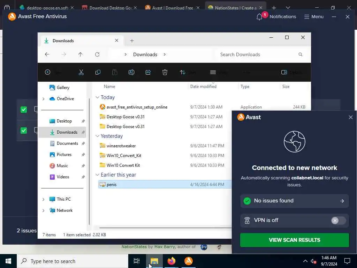Viewport: 357px width, 268px height.
Task: Expand This PC in the navigation pane
Action: (x=43, y=199)
